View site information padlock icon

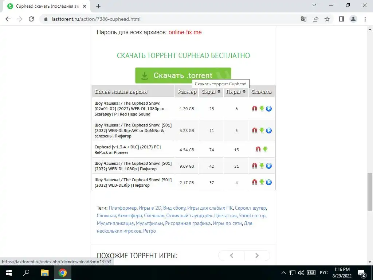pyautogui.click(x=46, y=19)
